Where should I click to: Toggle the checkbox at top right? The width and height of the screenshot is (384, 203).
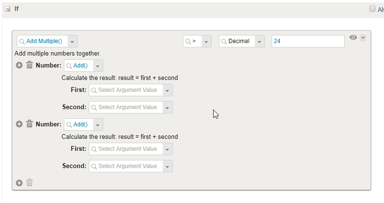(x=372, y=9)
